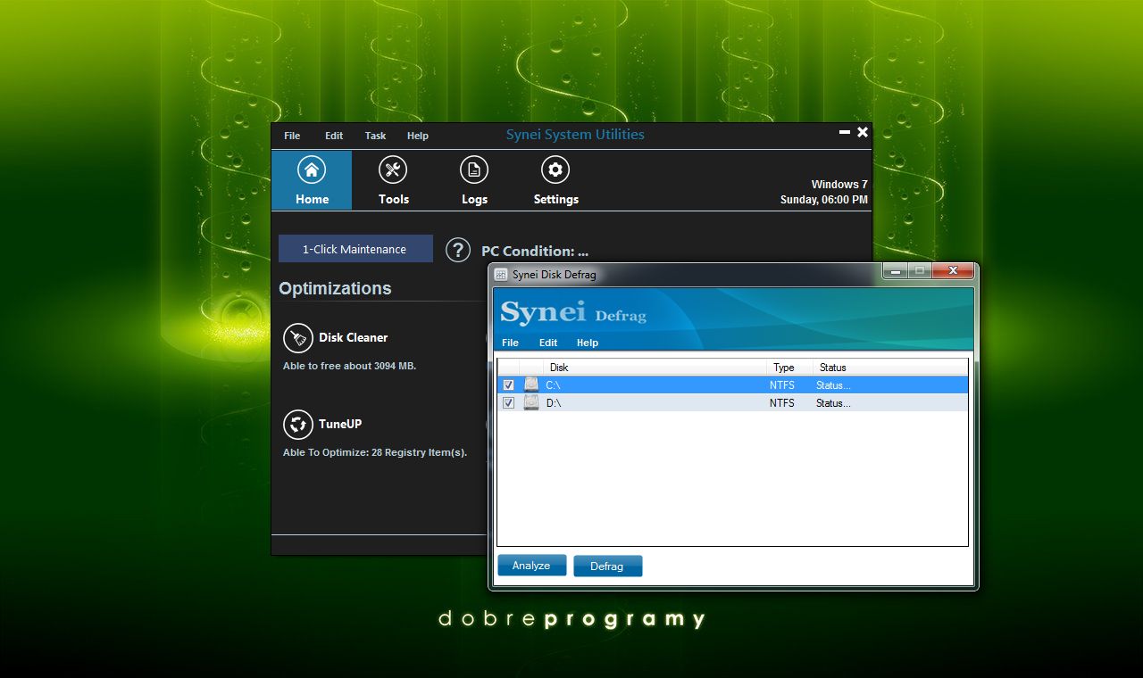This screenshot has width=1143, height=678.
Task: Click the Disk column header
Action: pos(655,368)
